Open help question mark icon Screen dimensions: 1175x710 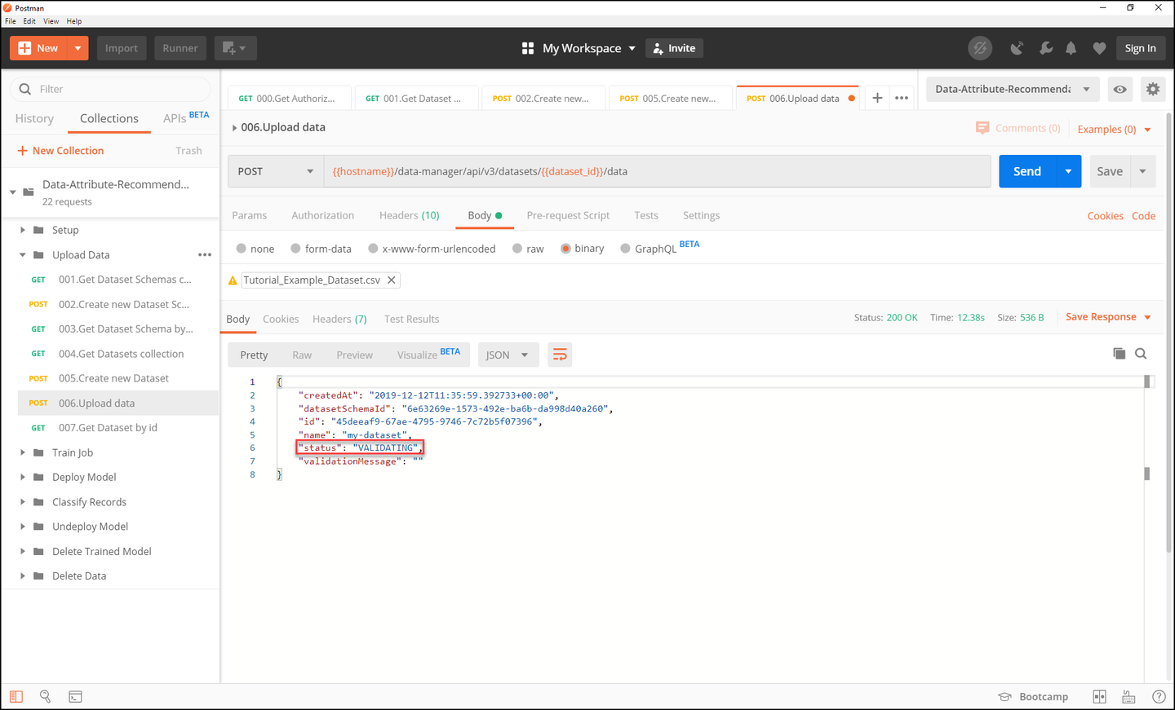coord(1159,696)
